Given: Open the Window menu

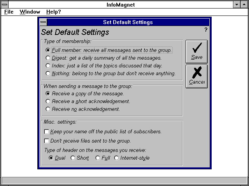Looking at the screenshot, I should [30, 12].
